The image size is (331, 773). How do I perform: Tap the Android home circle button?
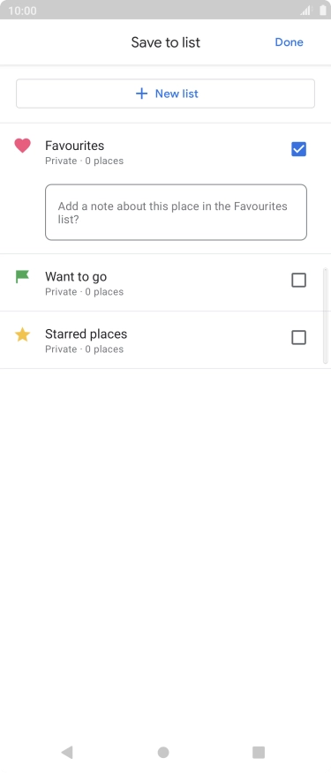coord(163,752)
